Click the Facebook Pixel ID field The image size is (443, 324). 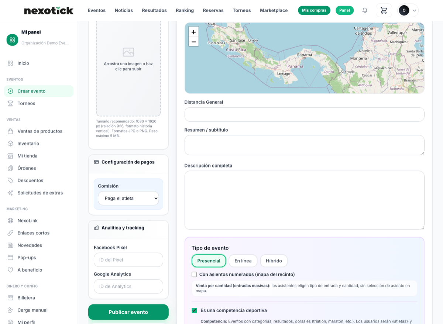(x=128, y=260)
